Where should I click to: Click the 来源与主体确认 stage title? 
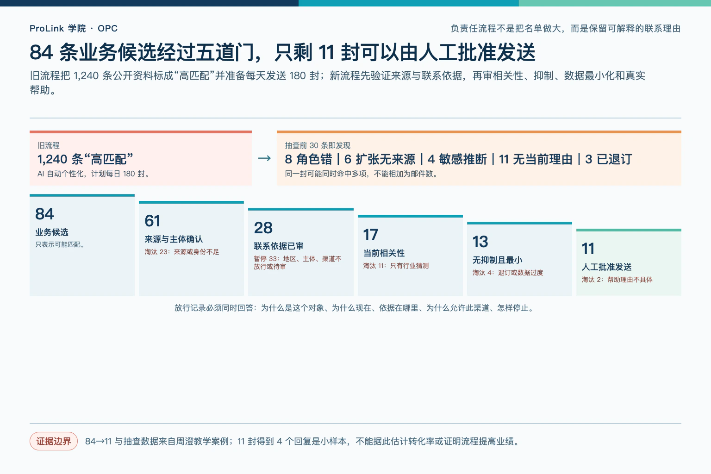(x=174, y=239)
